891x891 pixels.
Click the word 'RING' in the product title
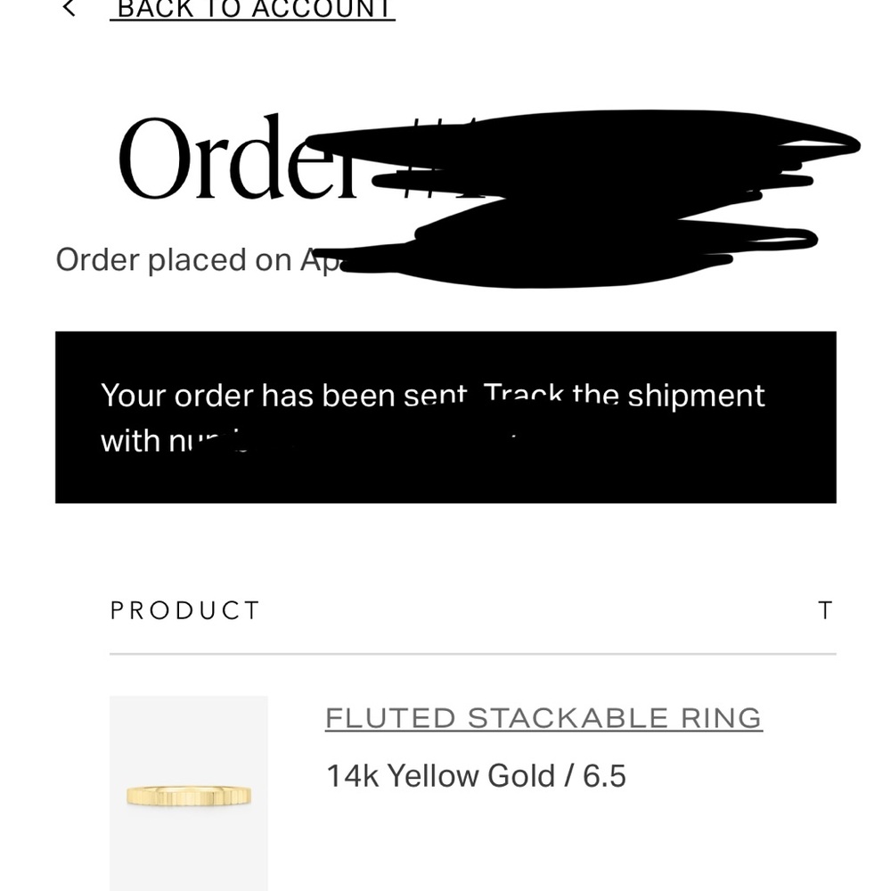click(x=720, y=718)
